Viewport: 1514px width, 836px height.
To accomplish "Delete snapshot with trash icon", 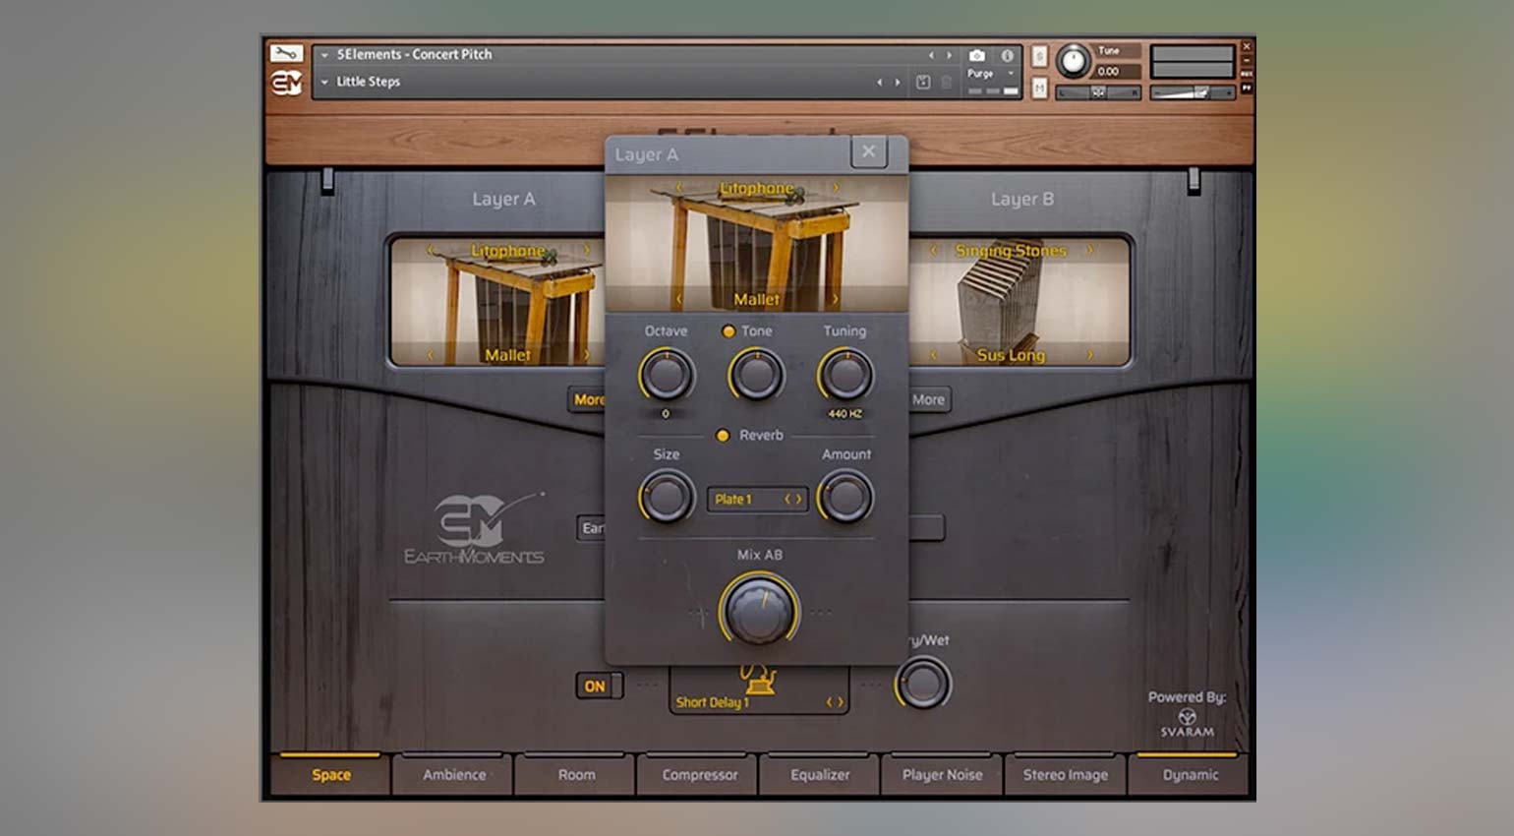I will 946,83.
